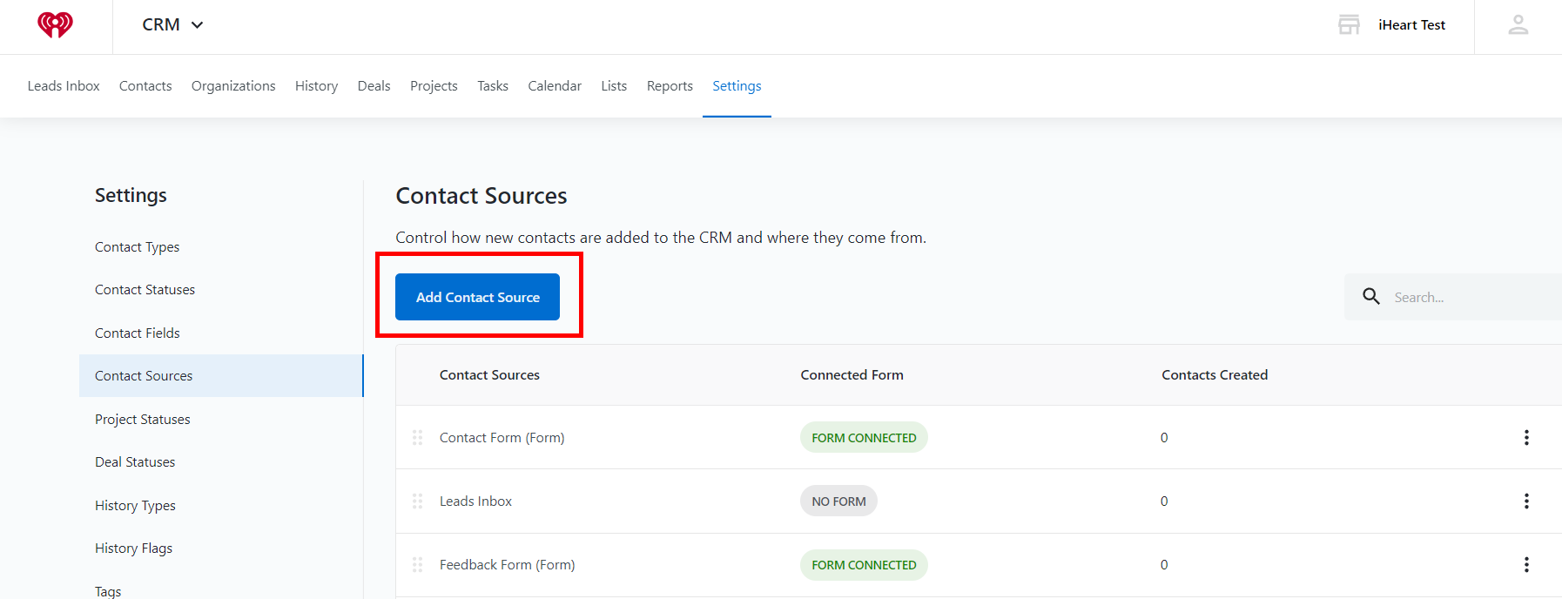Grab the drag handle of Leads Inbox row
The image size is (1562, 599).
417,501
